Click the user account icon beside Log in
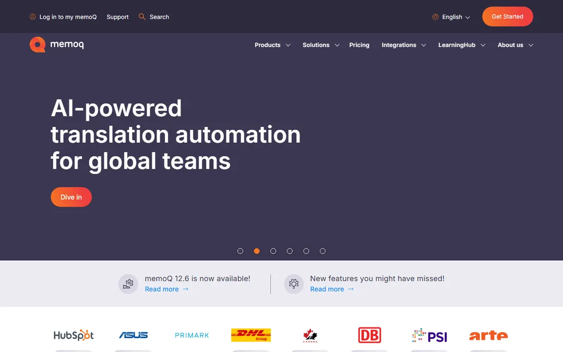 tap(33, 16)
